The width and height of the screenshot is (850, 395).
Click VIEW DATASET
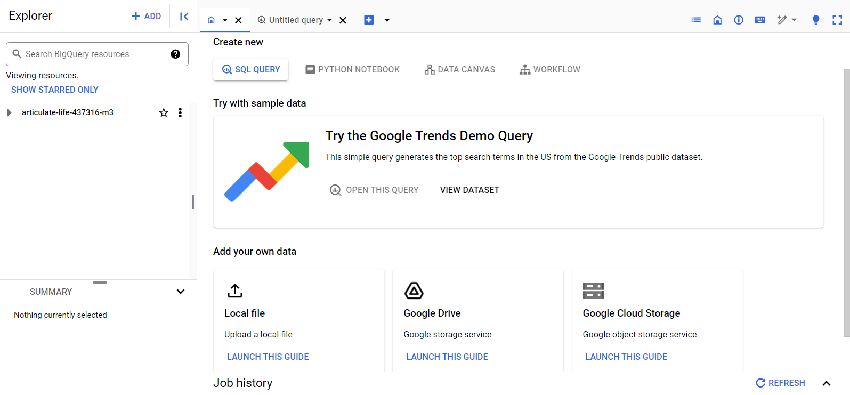pos(469,190)
